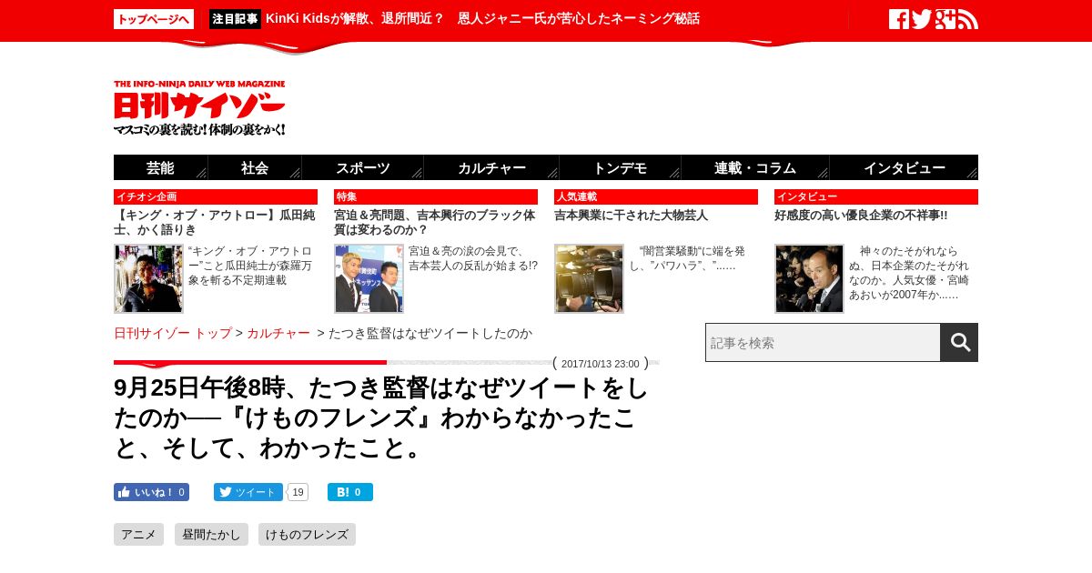Image resolution: width=1092 pixels, height=573 pixels.
Task: Click the 2017/10/13 23:00 article date
Action: click(x=601, y=364)
